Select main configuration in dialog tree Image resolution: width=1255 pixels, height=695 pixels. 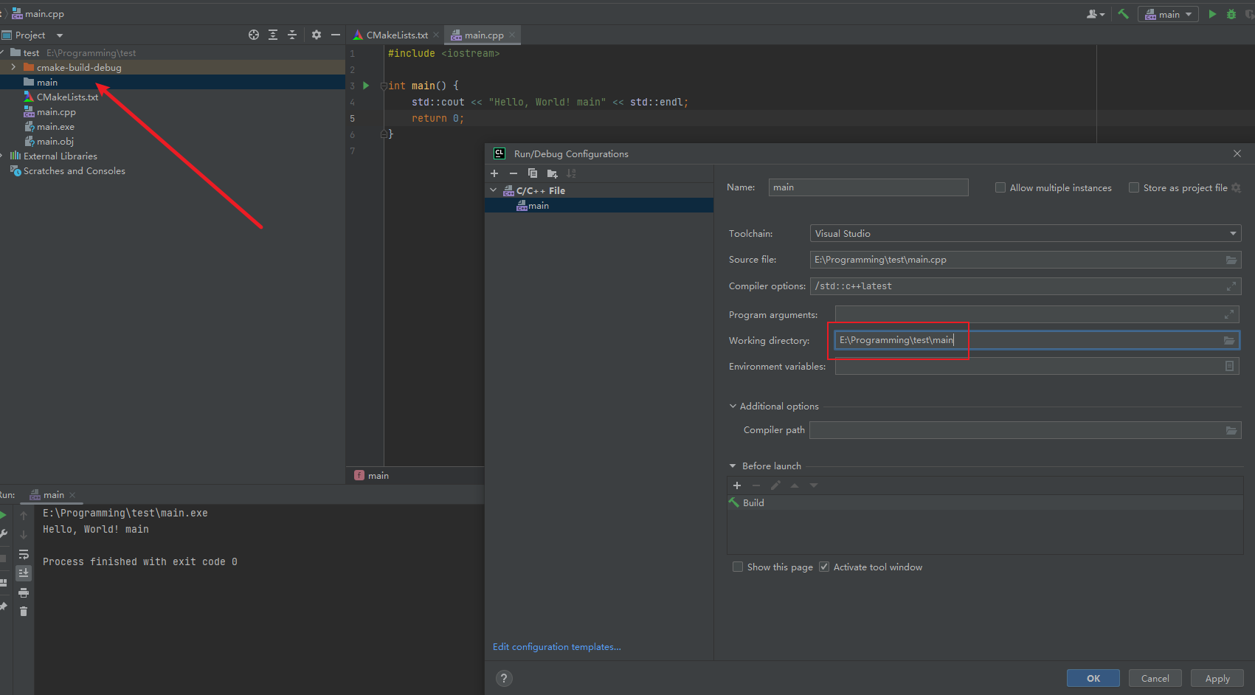599,206
